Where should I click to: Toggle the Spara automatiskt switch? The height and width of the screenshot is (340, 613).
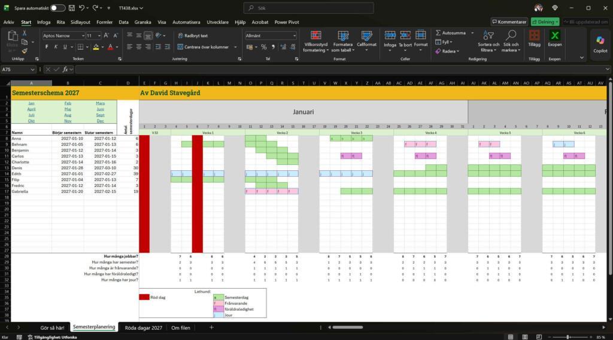[x=57, y=8]
